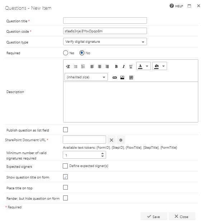Increase minimum valid signatures value
Viewport: 204px width, 222px height.
pos(103,153)
